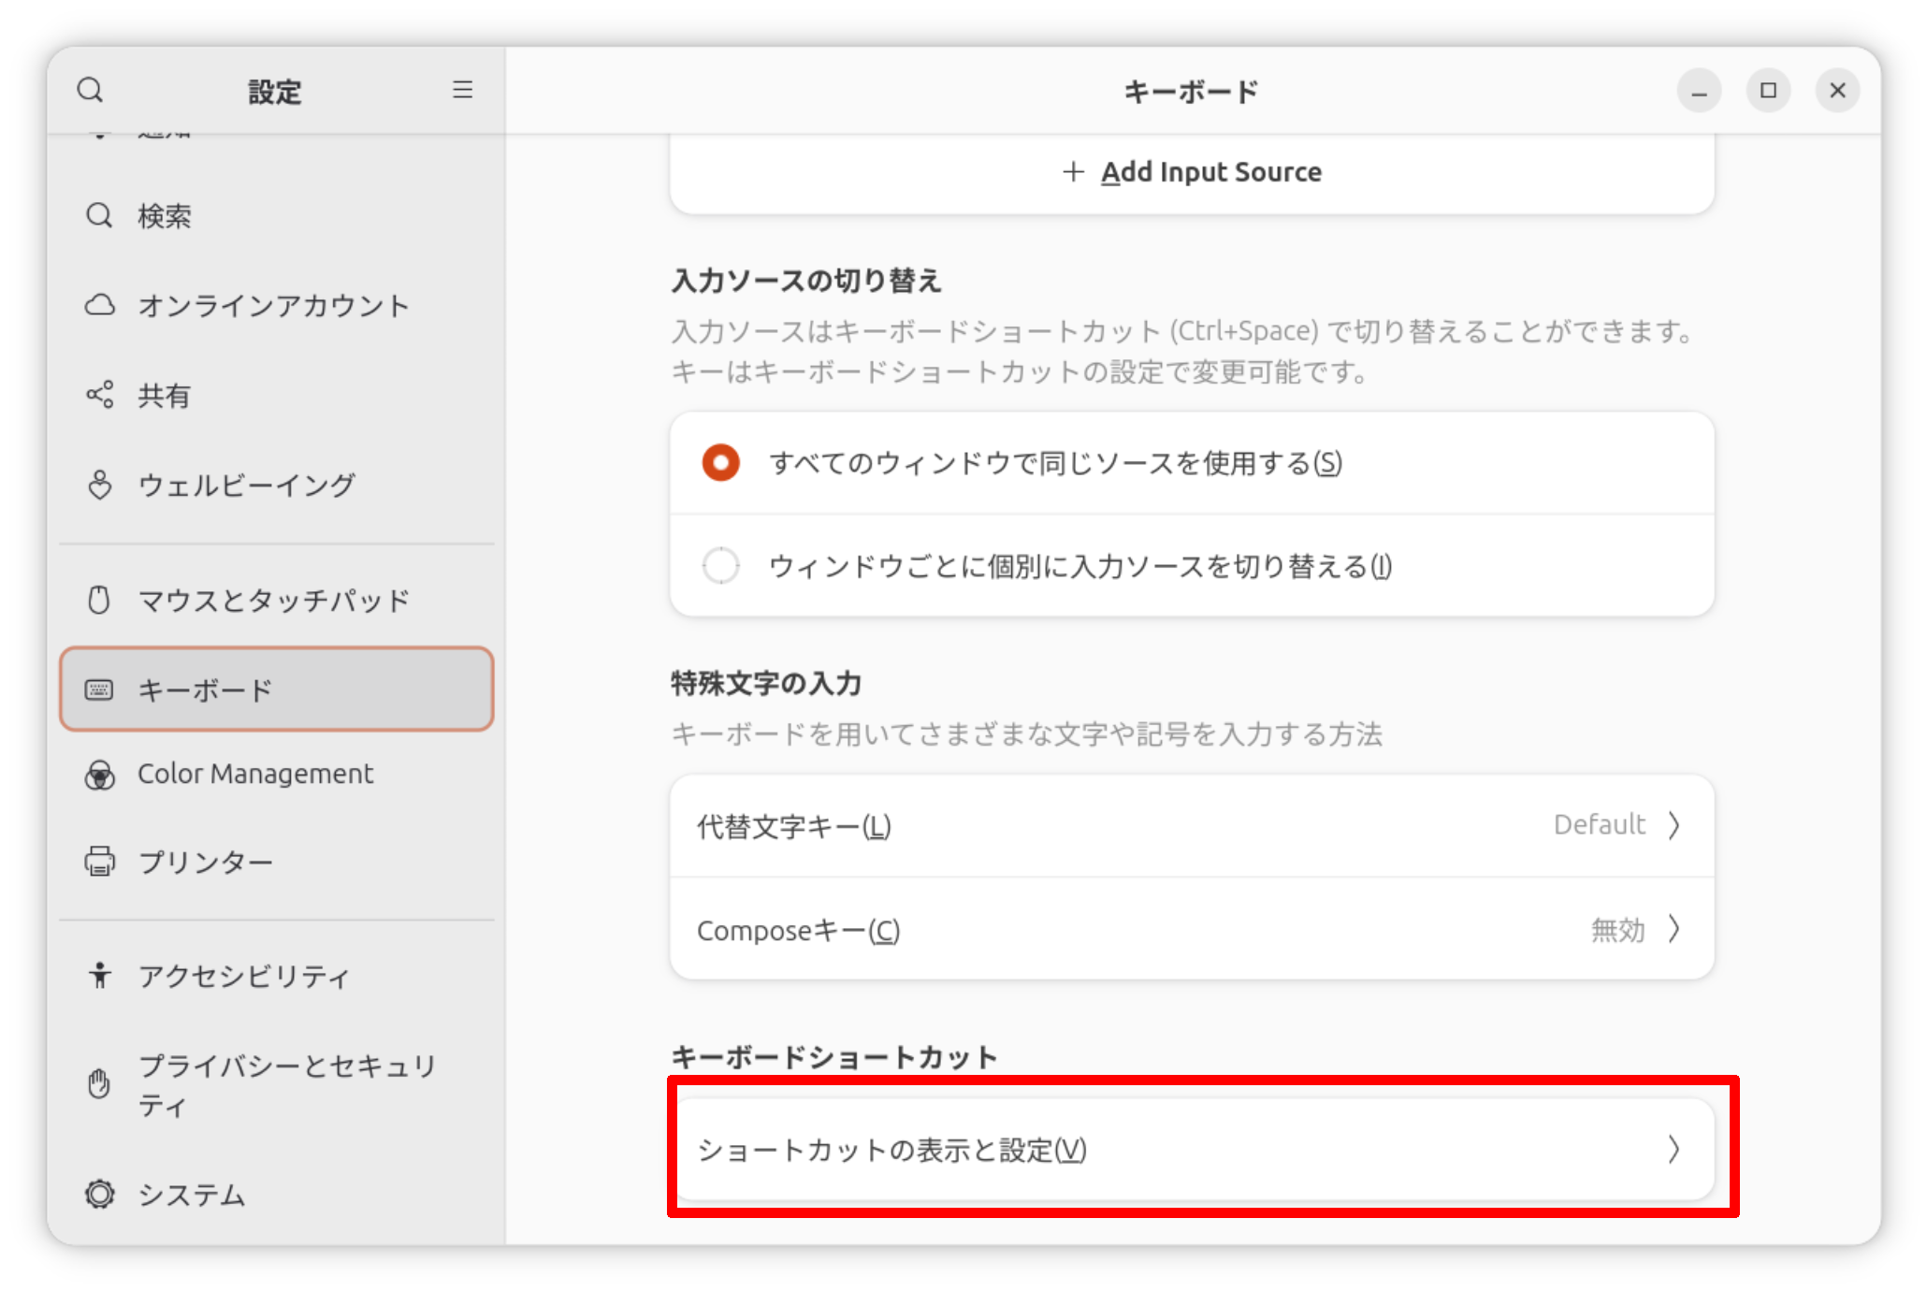Open ショートカットの表示と設定 chevron

pyautogui.click(x=1674, y=1149)
